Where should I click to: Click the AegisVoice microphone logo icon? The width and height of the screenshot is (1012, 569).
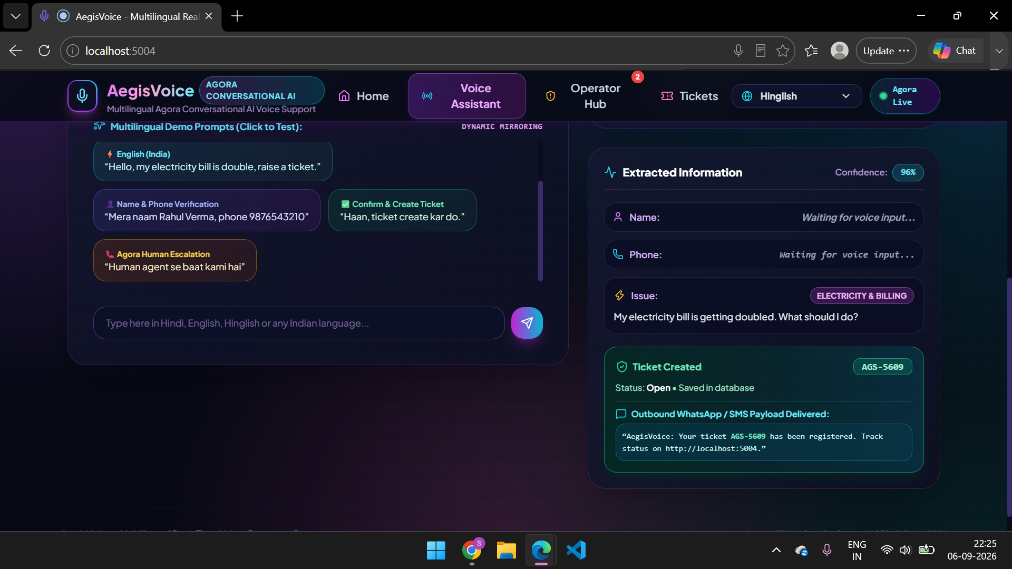[x=82, y=96]
